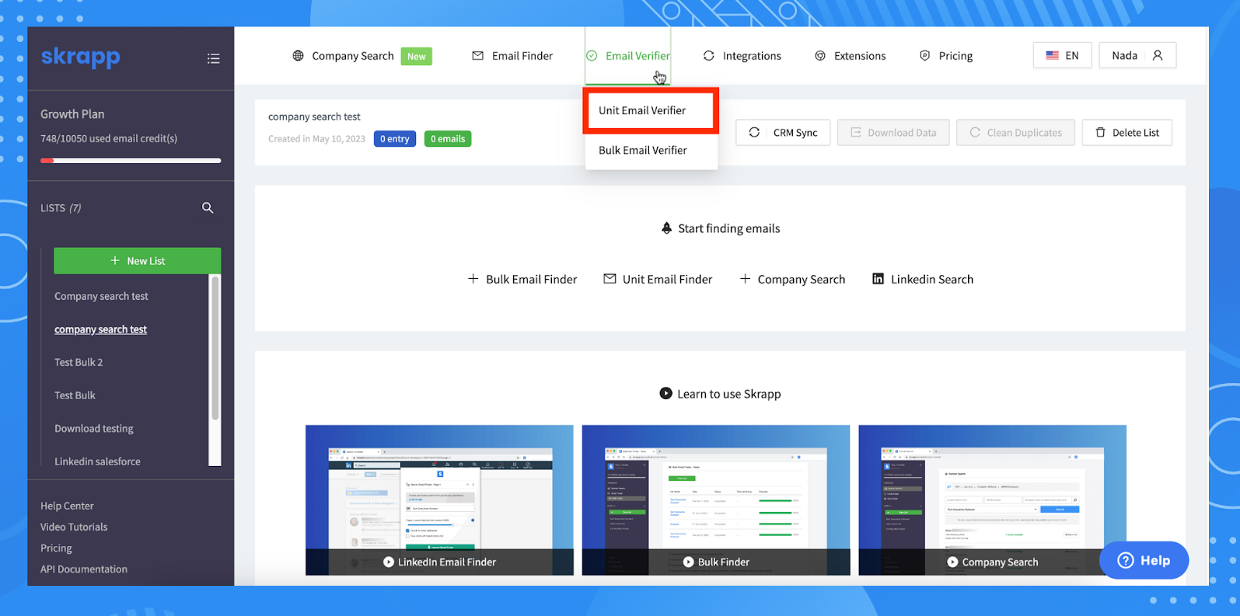Click the 'Learn to use Skrapp' heading

pos(720,394)
